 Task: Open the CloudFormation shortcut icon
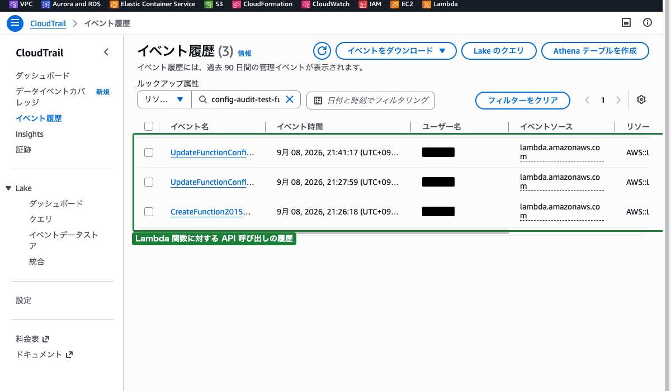[x=237, y=4]
